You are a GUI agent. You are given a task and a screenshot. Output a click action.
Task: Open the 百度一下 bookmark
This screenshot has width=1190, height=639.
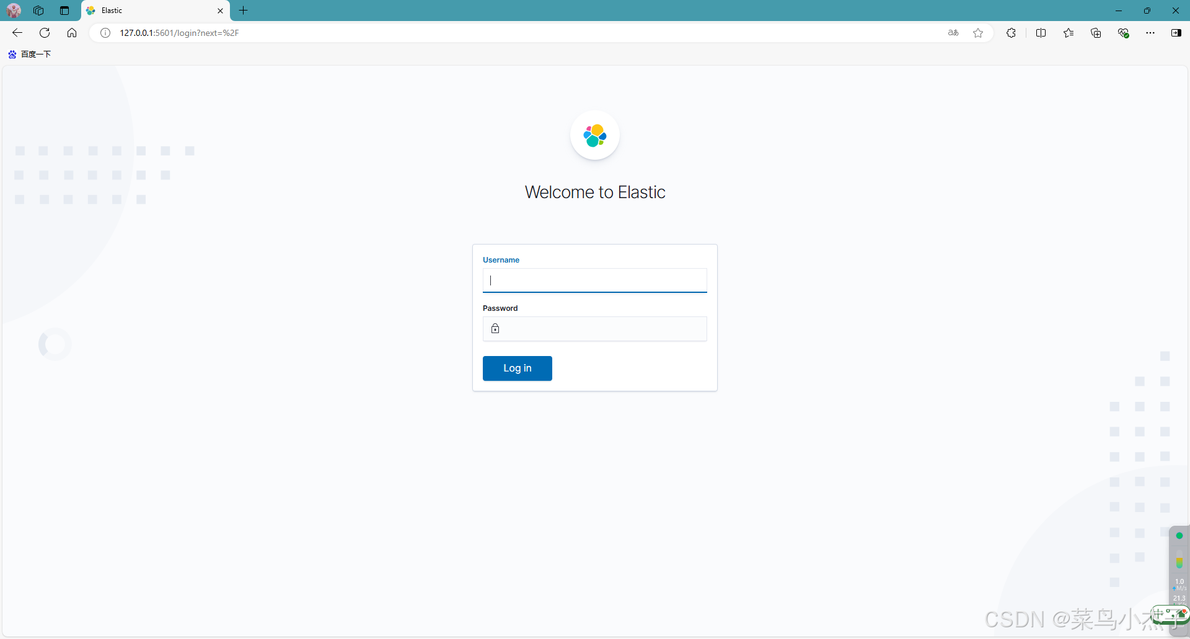click(30, 54)
